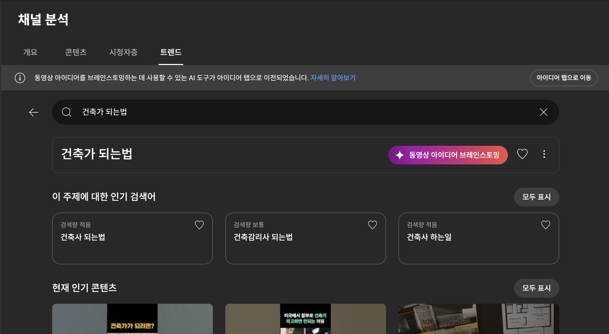Save topic 건축가 되는법 with heart icon
The width and height of the screenshot is (609, 334).
[522, 154]
